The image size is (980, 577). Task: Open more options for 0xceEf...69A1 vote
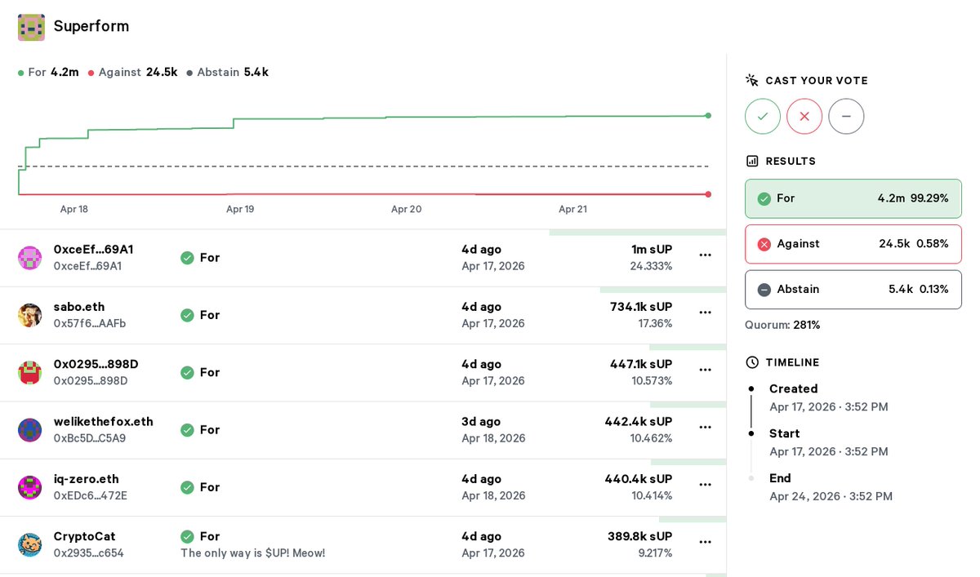coord(706,255)
